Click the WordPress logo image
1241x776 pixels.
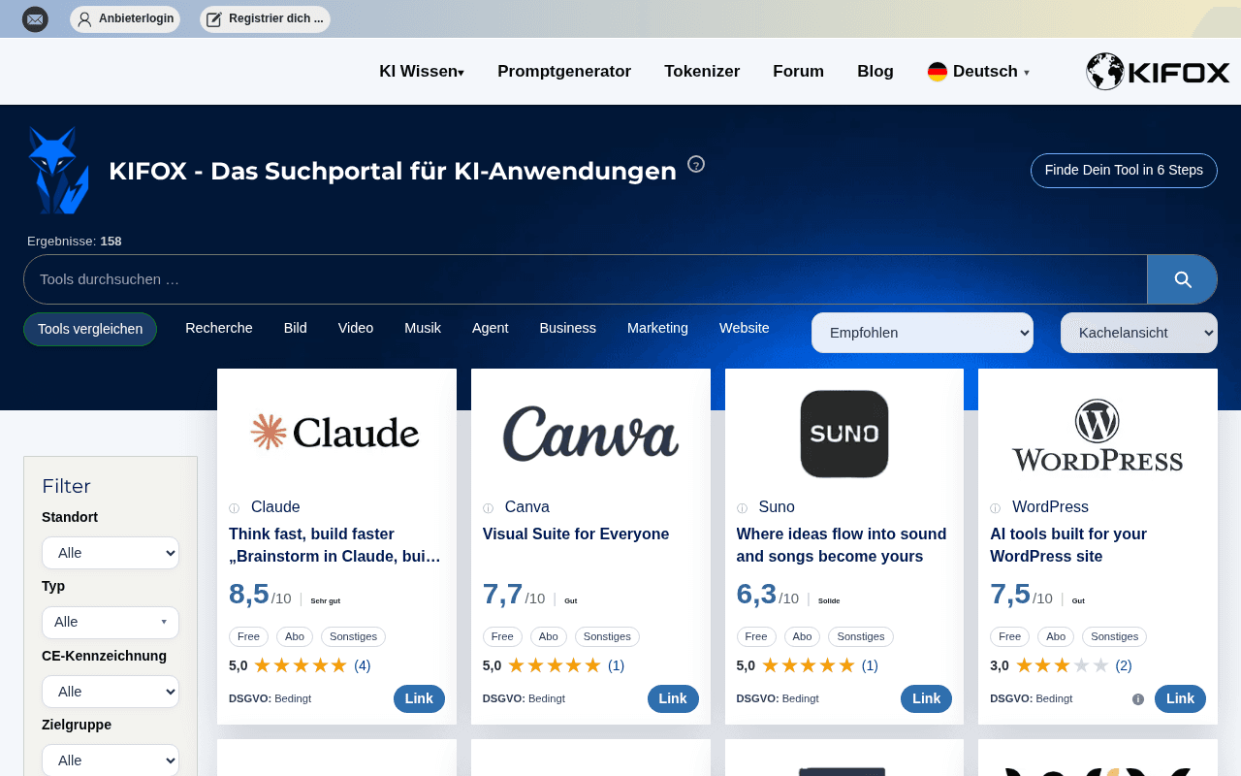click(1098, 435)
